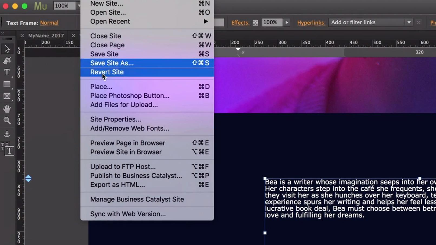Open the Hyperlinks filter dropdown

(409, 22)
